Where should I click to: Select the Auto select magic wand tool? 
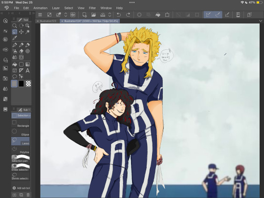pos(27,32)
